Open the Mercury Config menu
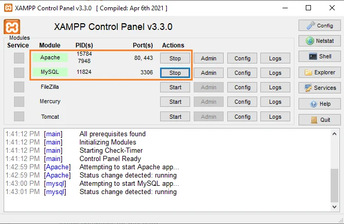This screenshot has width=344, height=224. pos(242,102)
